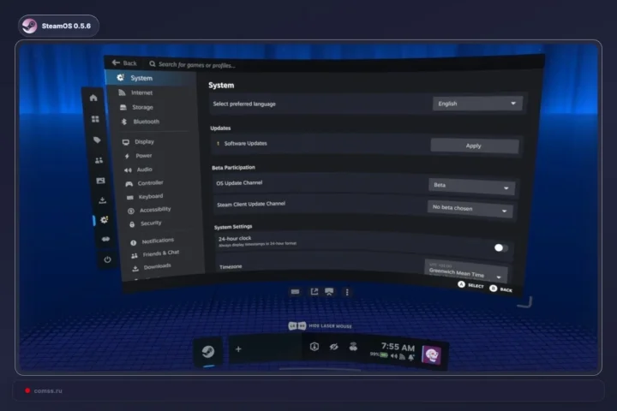Image resolution: width=617 pixels, height=411 pixels.
Task: Expand the OS Update Channel dropdown set to Beta
Action: pyautogui.click(x=471, y=186)
